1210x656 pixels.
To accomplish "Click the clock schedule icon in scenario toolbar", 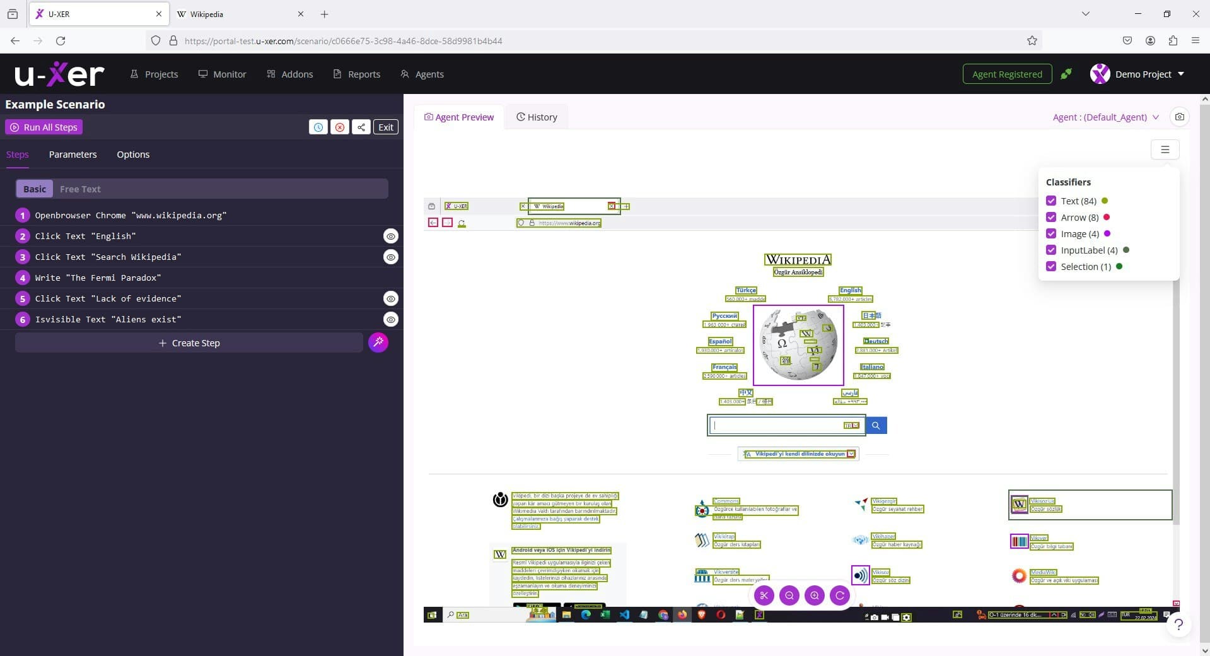I will [318, 127].
